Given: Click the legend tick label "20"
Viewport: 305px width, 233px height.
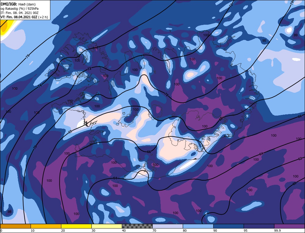Looking at the screenshot, I should 63,231.
